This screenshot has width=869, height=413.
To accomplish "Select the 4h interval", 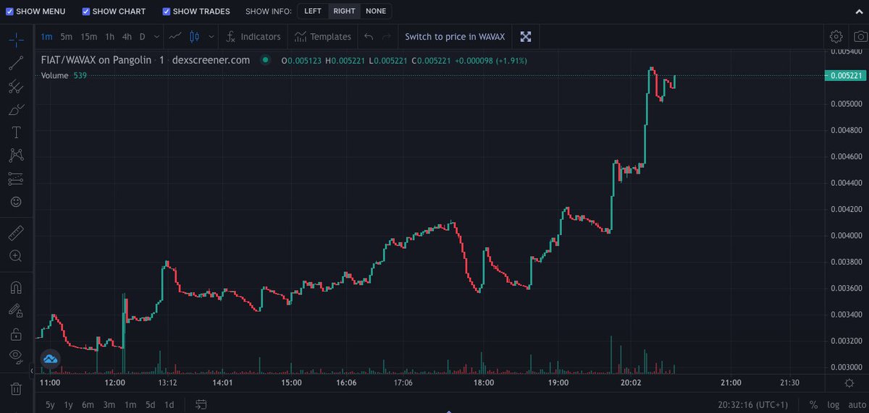I will (x=127, y=36).
